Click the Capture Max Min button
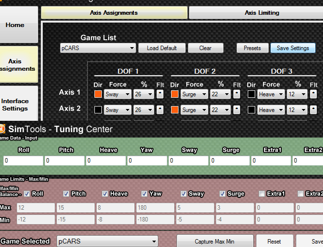The image size is (323, 247). click(x=214, y=241)
